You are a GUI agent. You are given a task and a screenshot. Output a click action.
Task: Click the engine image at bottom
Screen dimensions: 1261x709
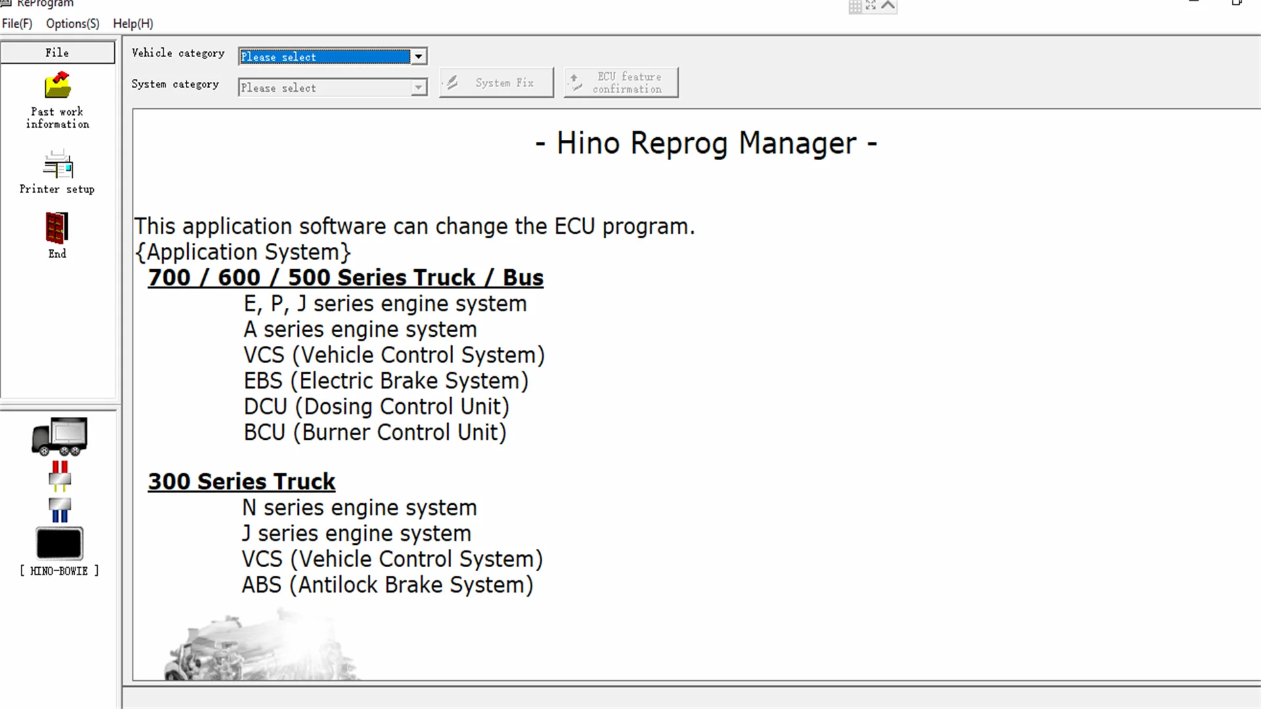coord(263,645)
